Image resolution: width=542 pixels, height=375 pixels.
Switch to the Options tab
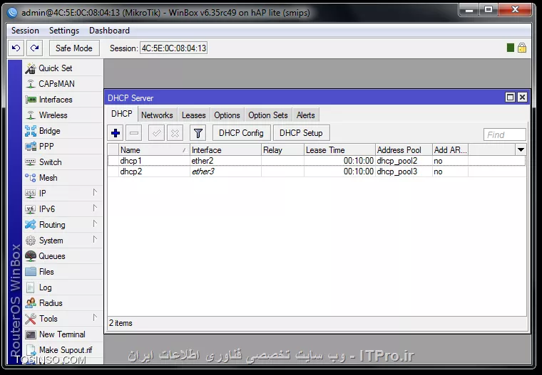[227, 115]
